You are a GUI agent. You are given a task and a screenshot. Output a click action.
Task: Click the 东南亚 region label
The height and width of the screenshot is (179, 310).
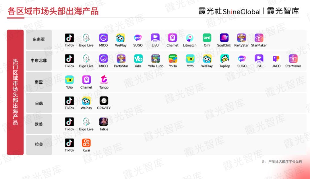[39, 40]
